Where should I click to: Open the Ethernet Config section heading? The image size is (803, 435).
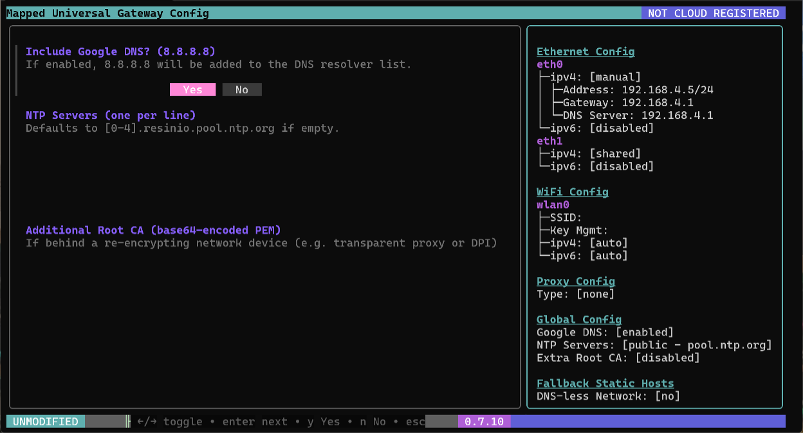[586, 51]
